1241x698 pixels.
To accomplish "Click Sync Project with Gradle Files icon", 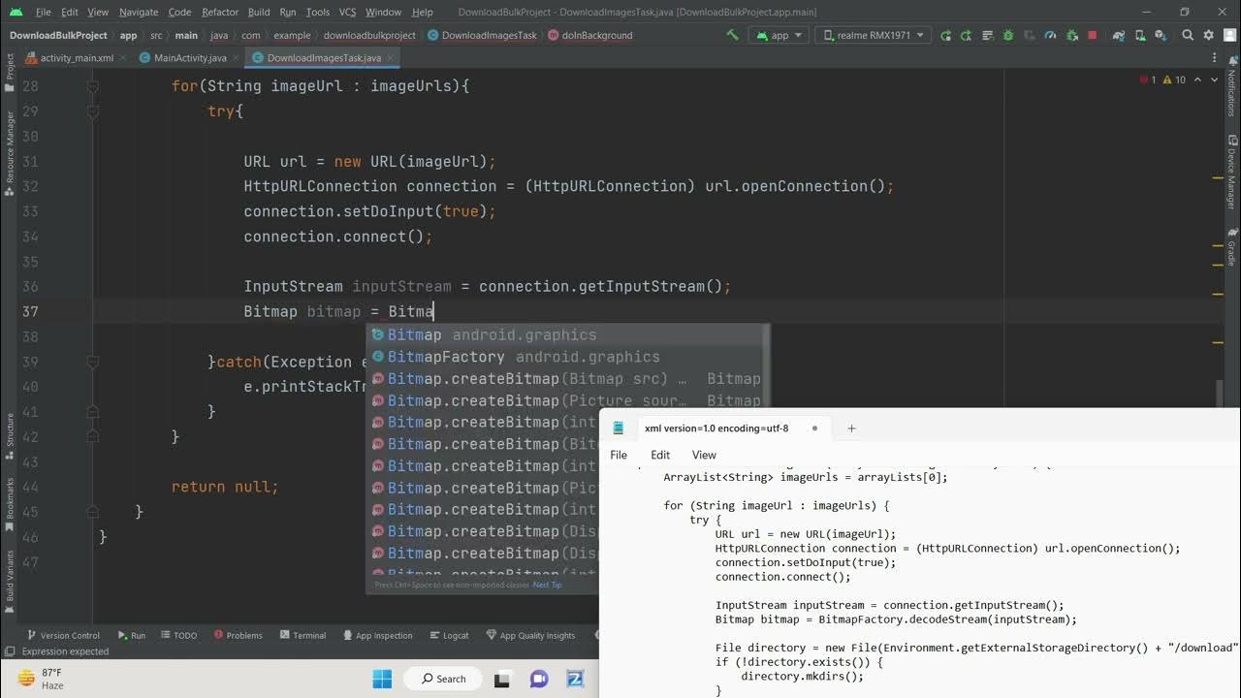I will pyautogui.click(x=1119, y=35).
